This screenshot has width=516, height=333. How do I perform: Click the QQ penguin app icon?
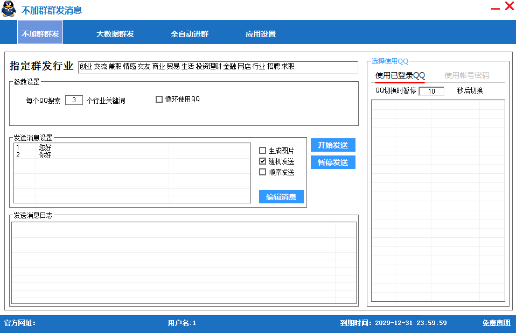click(9, 9)
